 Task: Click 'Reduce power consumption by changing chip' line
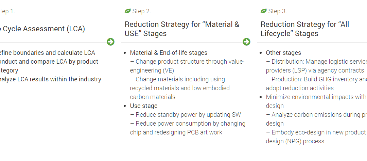[x=188, y=128]
